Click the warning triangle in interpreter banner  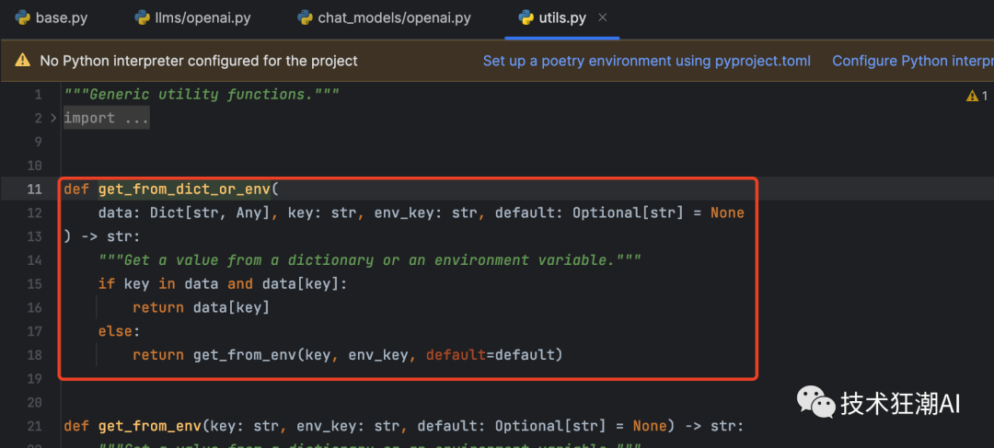point(22,61)
